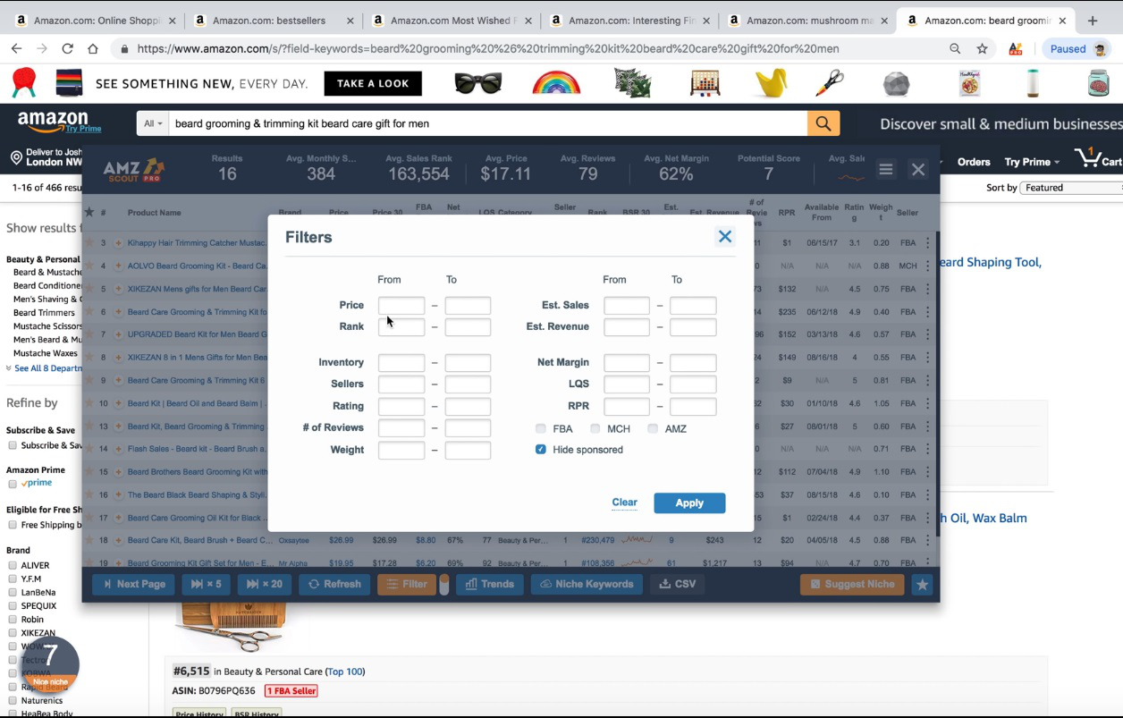Click the TAKE A LOOK banner button
The image size is (1123, 718).
coord(373,83)
